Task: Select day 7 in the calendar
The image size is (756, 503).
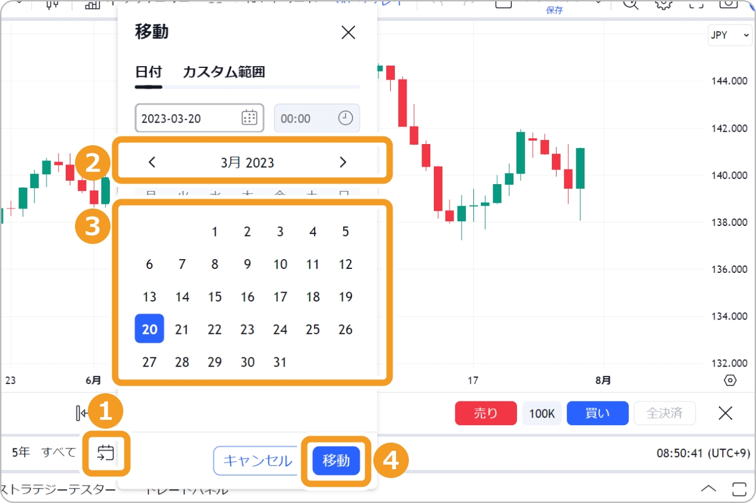Action: [x=182, y=264]
